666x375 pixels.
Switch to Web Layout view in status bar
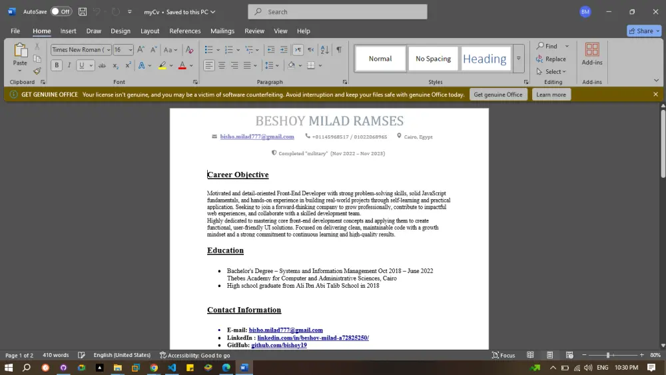click(x=569, y=355)
